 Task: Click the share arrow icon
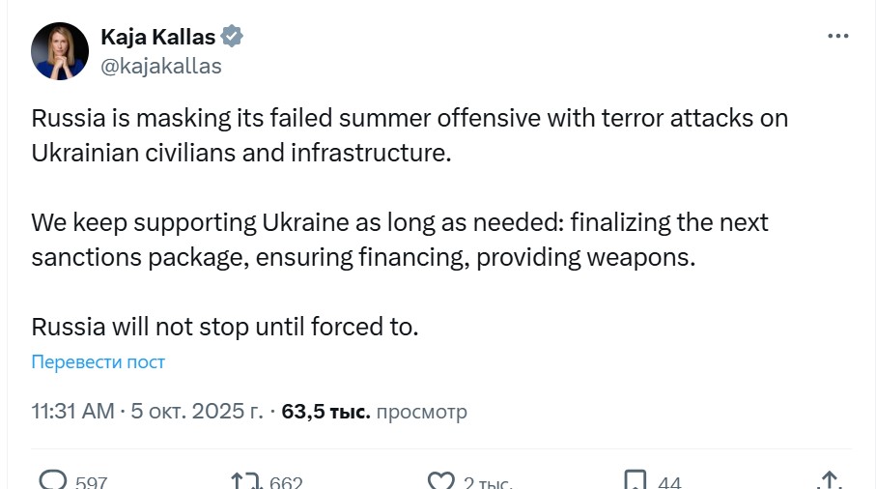click(x=829, y=480)
